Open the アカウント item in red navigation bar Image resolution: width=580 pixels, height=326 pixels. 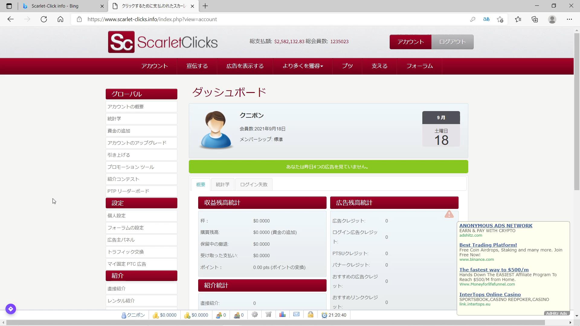click(154, 66)
